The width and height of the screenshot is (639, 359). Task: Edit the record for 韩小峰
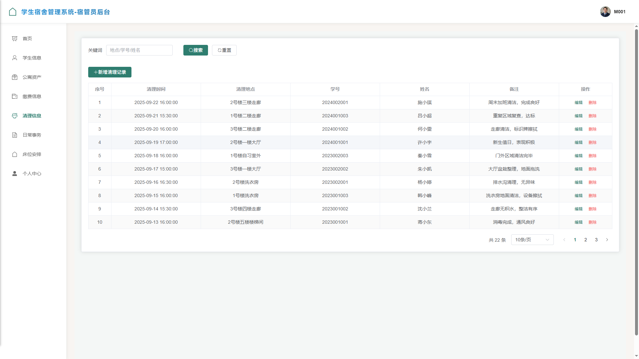[579, 196]
